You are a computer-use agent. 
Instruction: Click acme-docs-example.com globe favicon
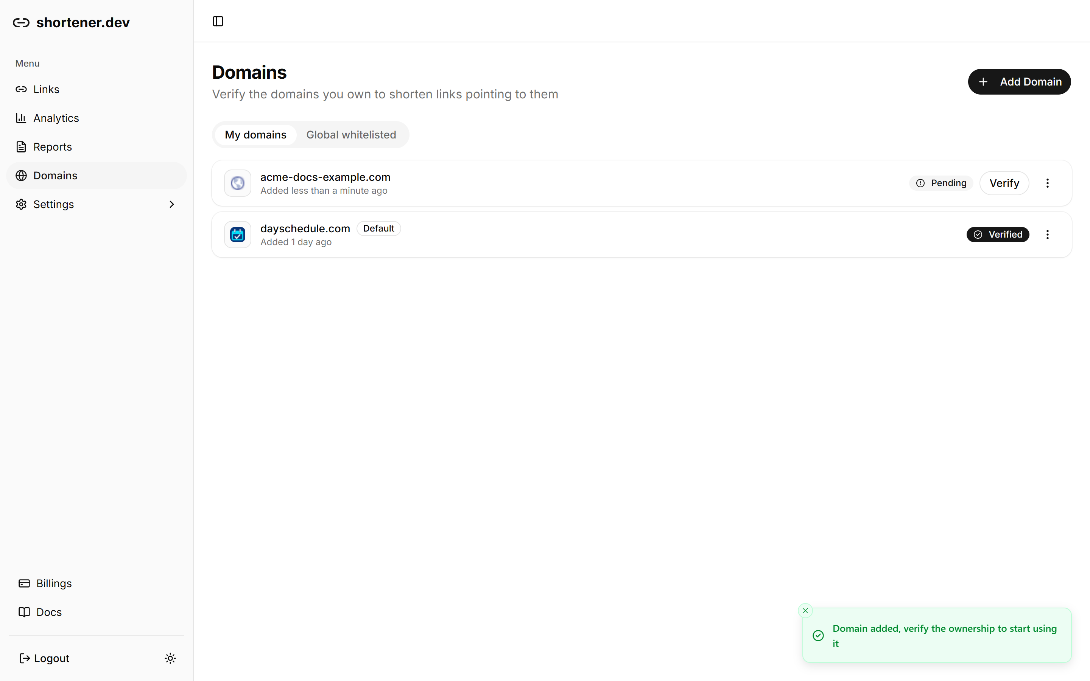click(x=238, y=183)
